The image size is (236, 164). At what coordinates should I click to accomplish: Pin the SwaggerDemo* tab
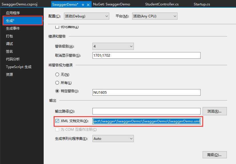(83, 5)
